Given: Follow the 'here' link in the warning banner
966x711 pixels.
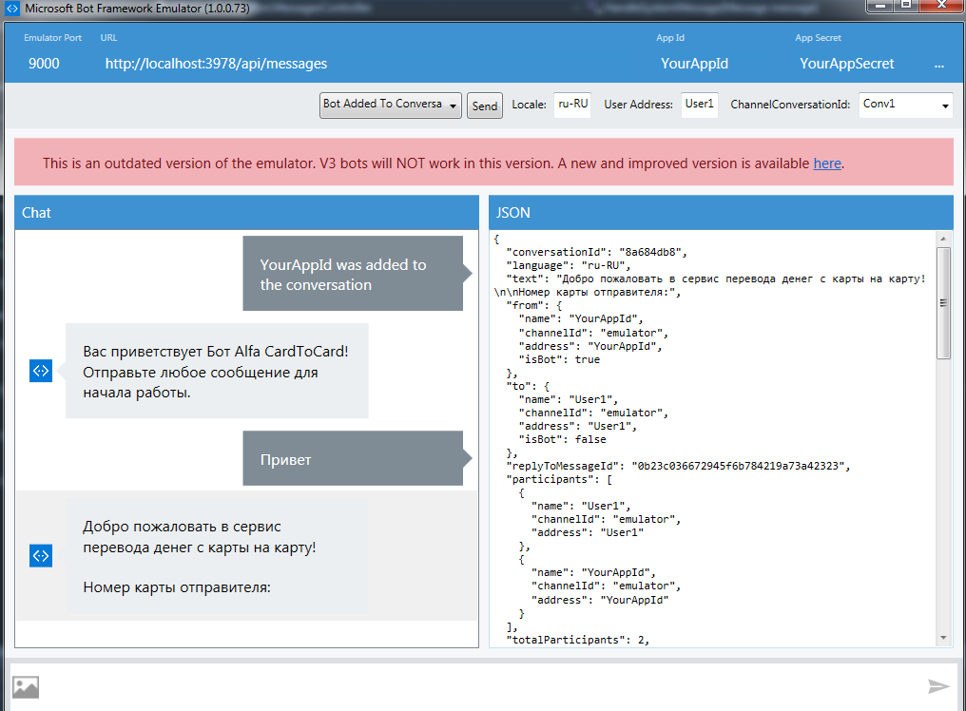Looking at the screenshot, I should 827,163.
